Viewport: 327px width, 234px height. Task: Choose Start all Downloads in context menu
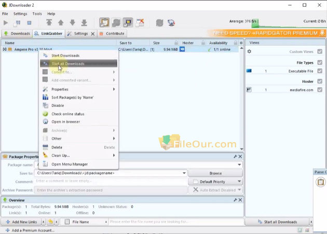click(x=78, y=64)
